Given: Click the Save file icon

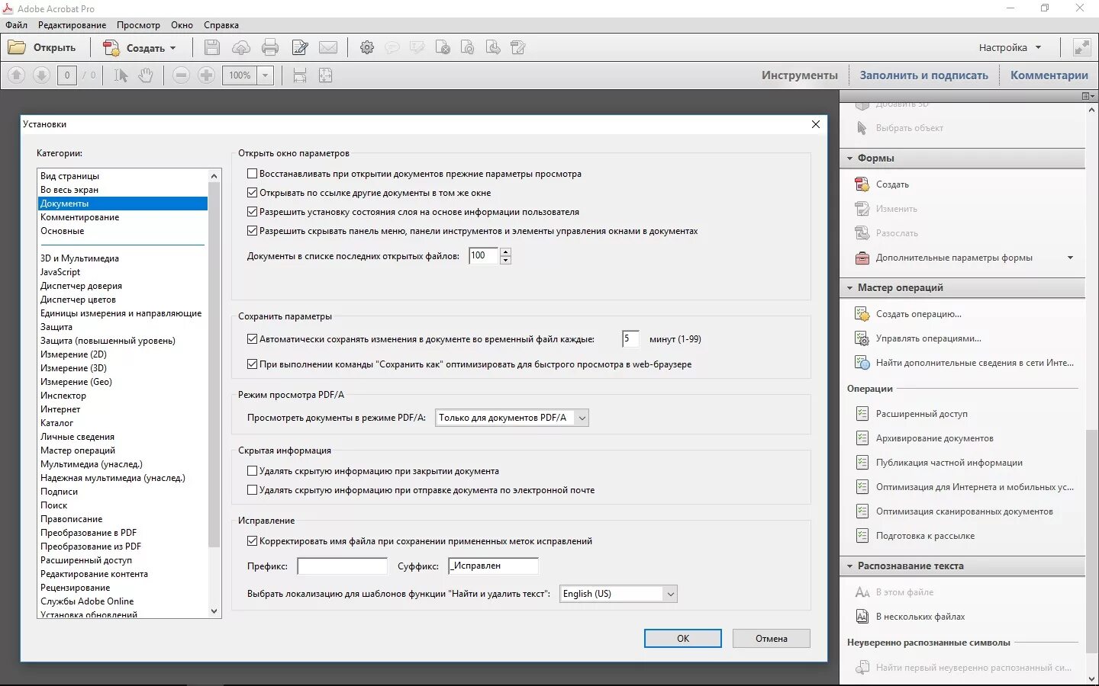Looking at the screenshot, I should (x=211, y=47).
